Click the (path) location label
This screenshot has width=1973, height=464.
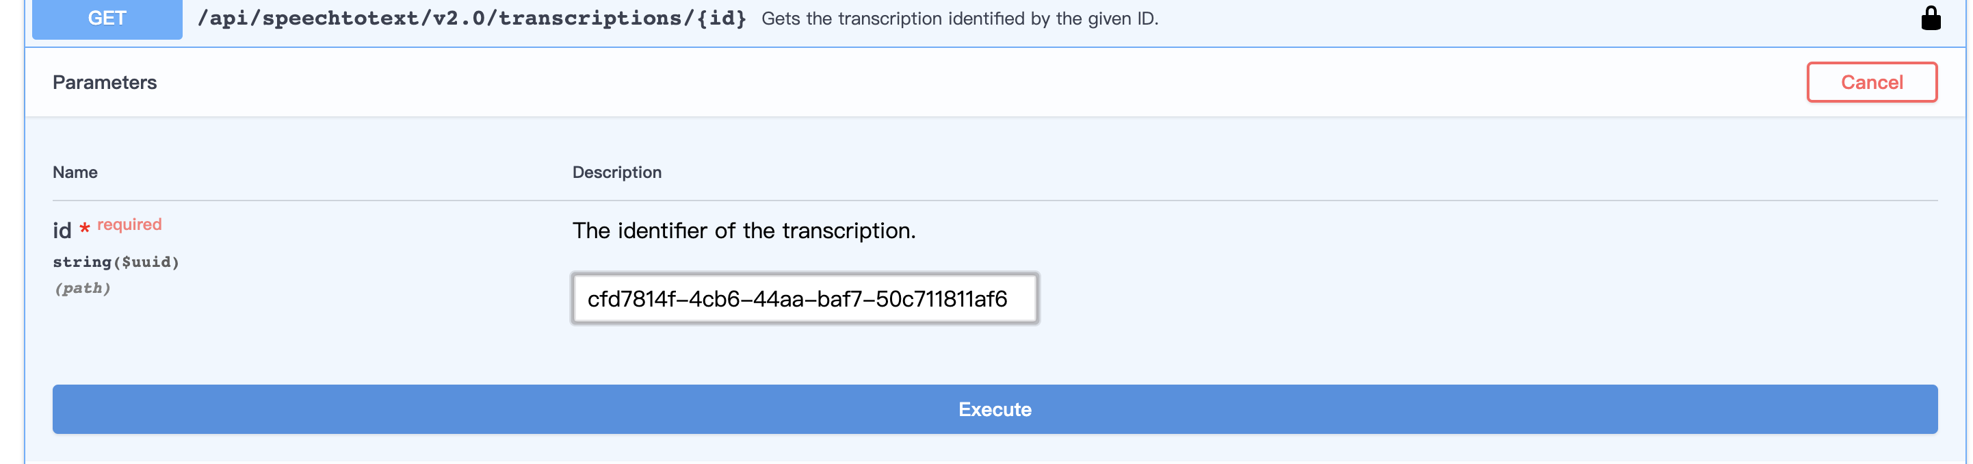(82, 288)
